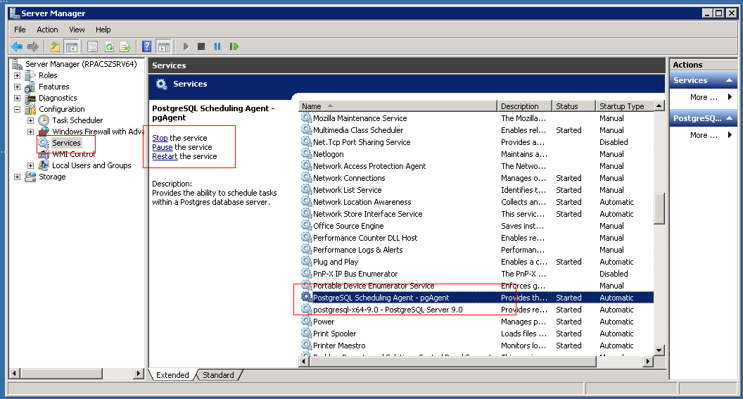Viewport: 743px width, 399px height.
Task: Click the Up one level folder icon
Action: (55, 46)
